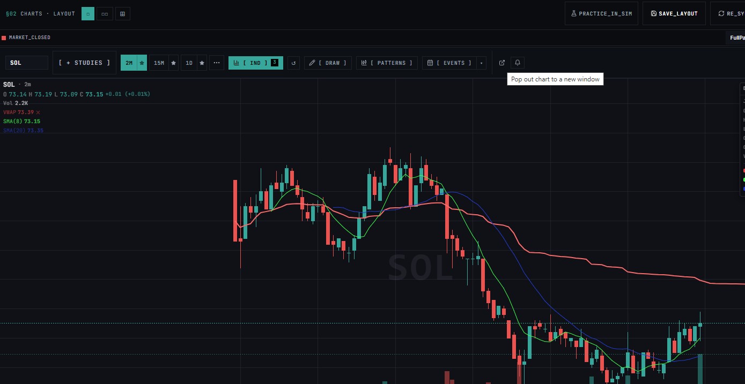Select the 15M timeframe
This screenshot has height=384, width=745.
pyautogui.click(x=159, y=63)
